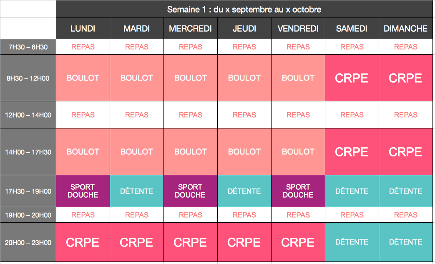Select the 7H30 – 8H30 row label
435x264 pixels.
coord(28,47)
